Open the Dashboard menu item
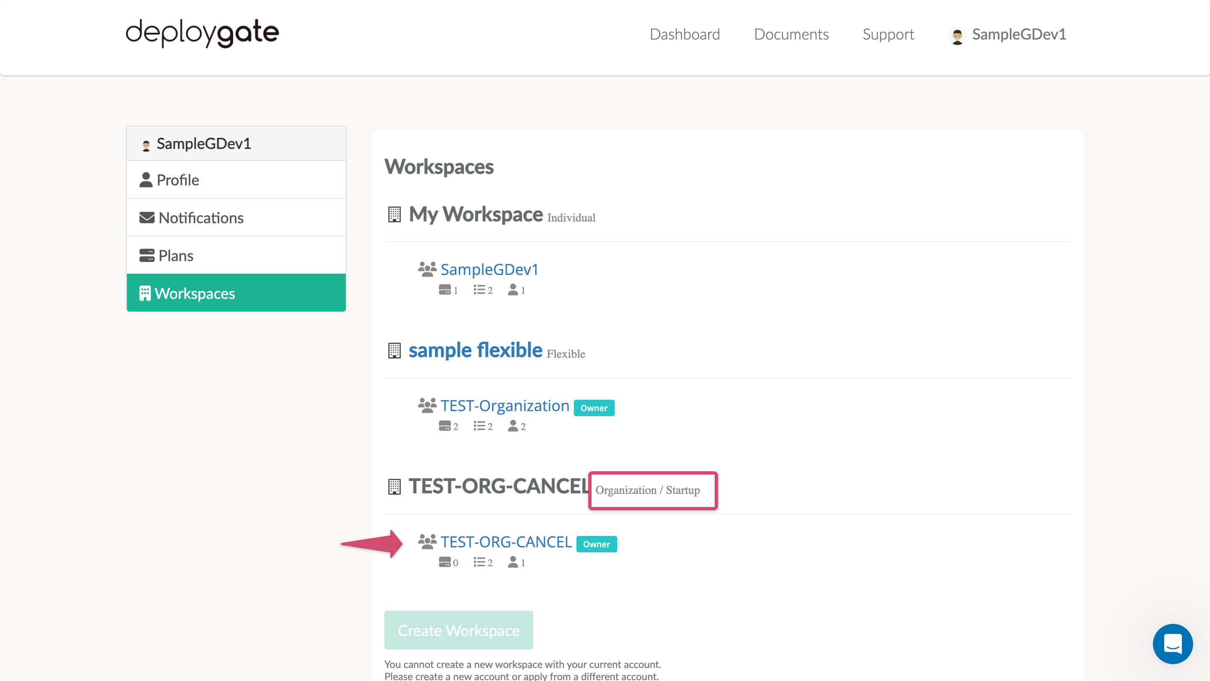 pyautogui.click(x=684, y=34)
